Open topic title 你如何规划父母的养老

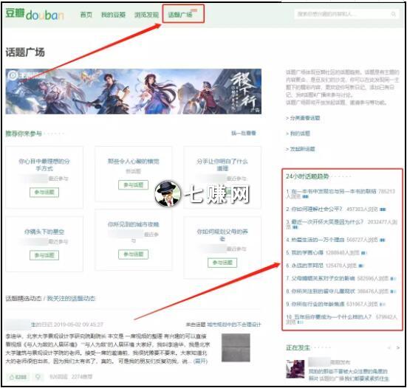tap(222, 235)
